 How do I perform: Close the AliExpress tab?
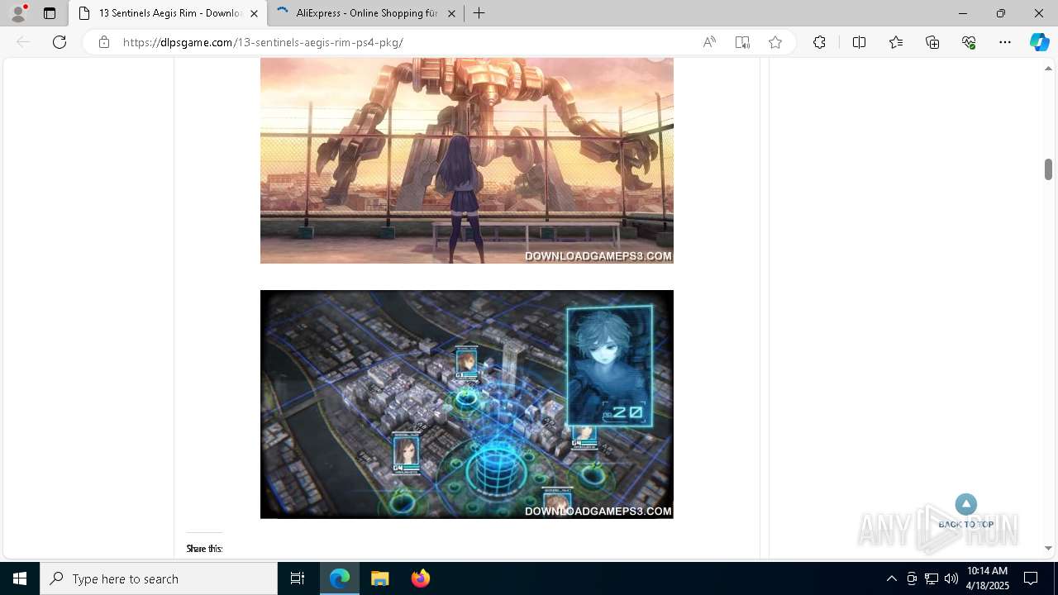click(451, 13)
